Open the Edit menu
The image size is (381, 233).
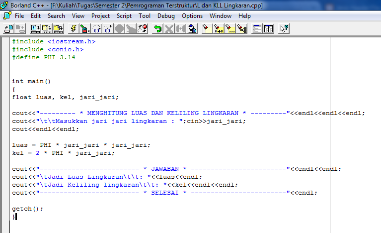(36, 16)
